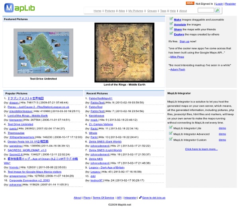Open Panau - Just Cause 2 picture link
Screen dimensions: 239x210
38,107
